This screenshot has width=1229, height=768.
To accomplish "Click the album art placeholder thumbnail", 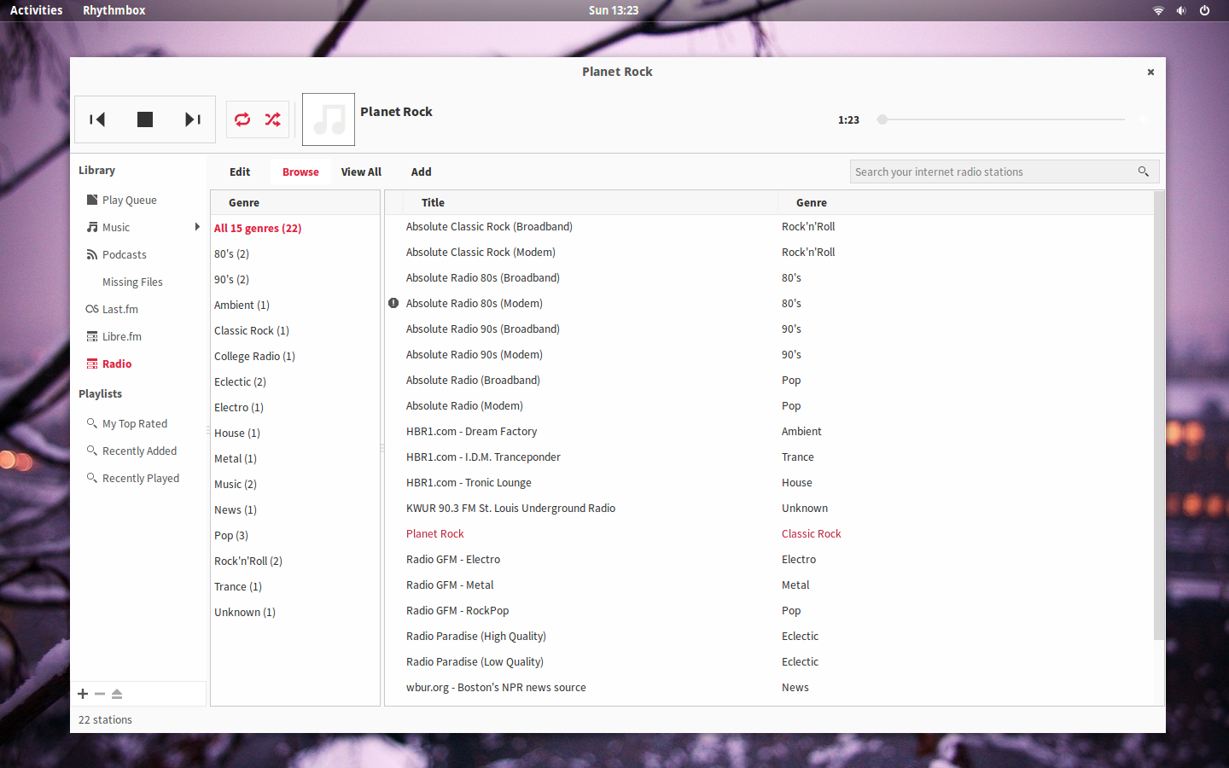I will tap(329, 119).
